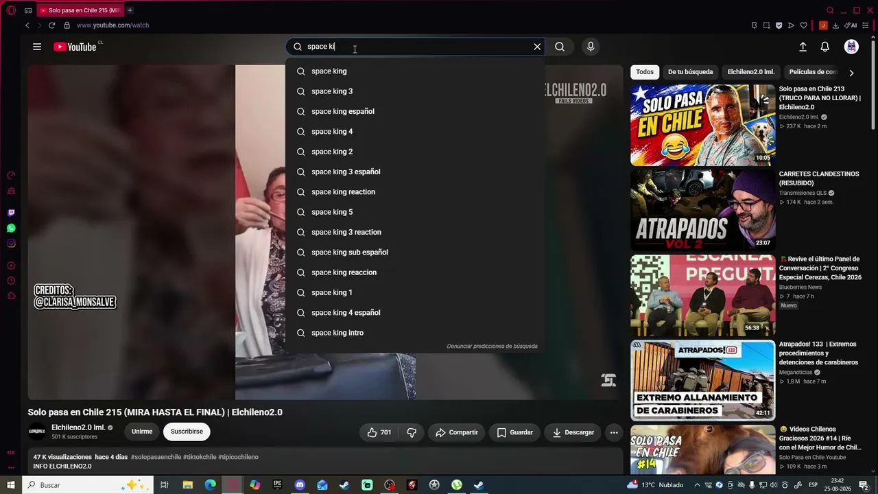Open "CARRETES CLANDESTINOS (RESUBIDO)" title
The height and width of the screenshot is (494, 878).
coord(819,178)
